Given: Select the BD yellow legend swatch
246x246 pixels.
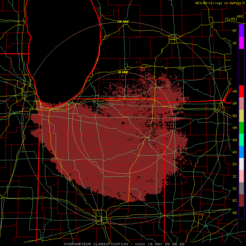Looking at the screenshot, I should click(241, 116).
